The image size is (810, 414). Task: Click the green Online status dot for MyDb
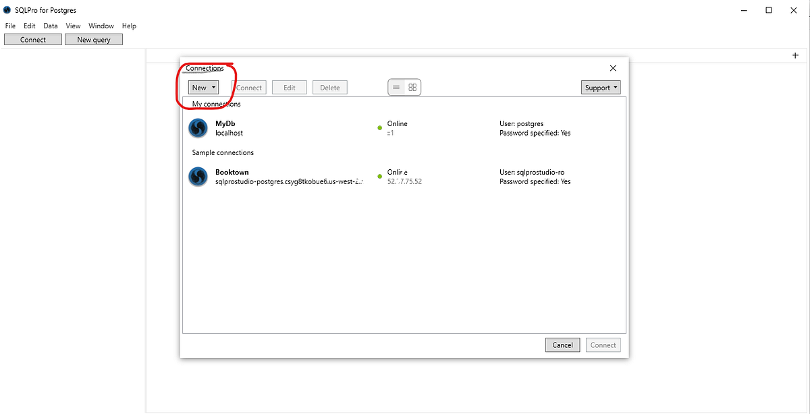pyautogui.click(x=379, y=128)
